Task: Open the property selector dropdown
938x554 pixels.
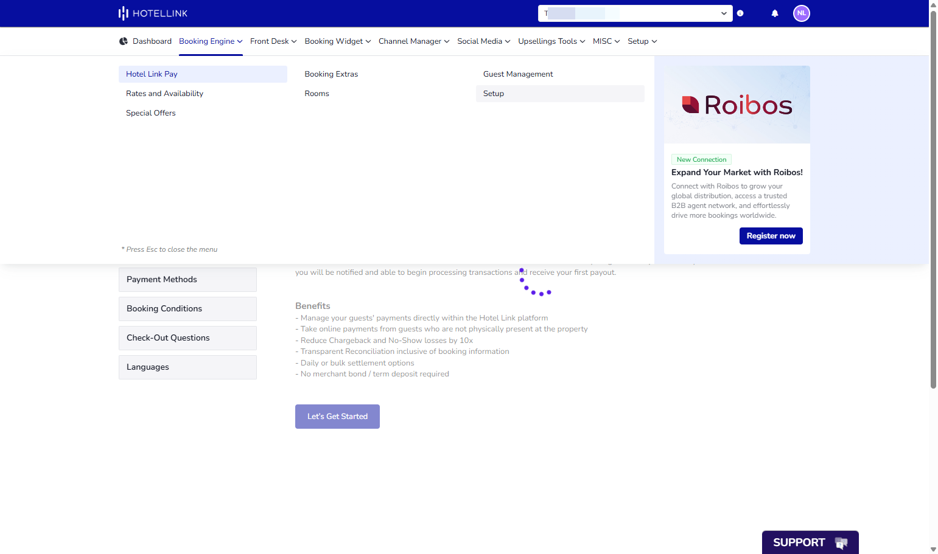Action: point(635,13)
